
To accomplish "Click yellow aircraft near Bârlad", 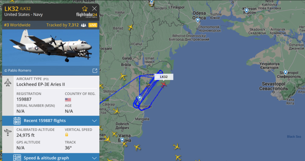I will point(130,27).
